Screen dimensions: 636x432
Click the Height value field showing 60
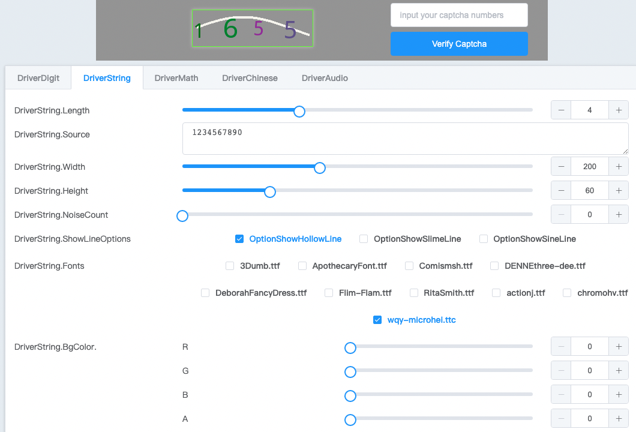[x=590, y=190]
